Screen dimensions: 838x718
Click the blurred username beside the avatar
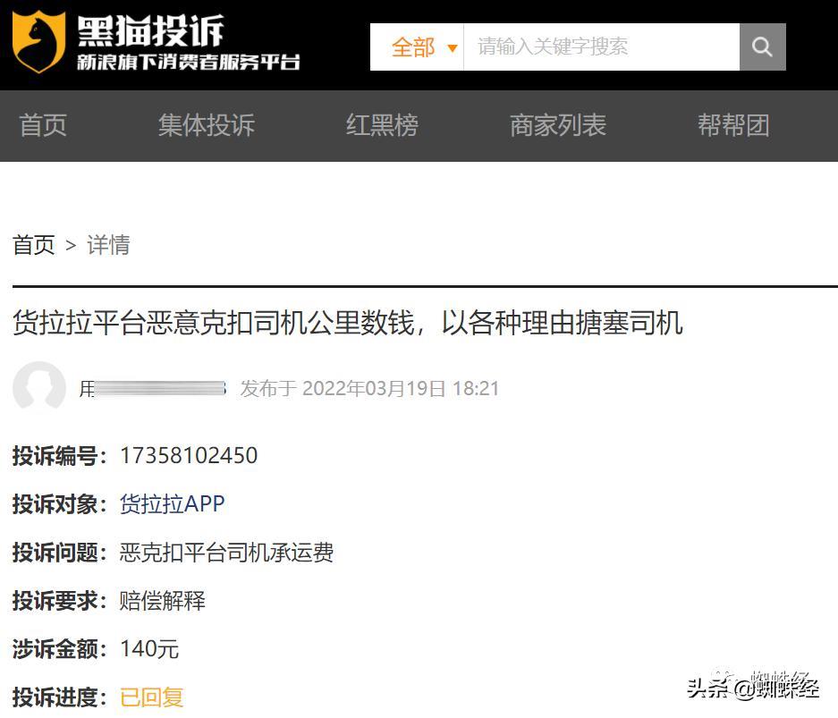152,389
